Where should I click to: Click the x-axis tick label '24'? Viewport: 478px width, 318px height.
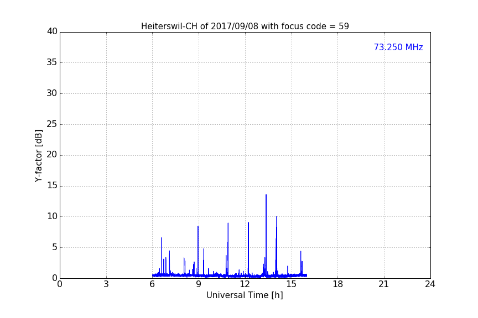coord(430,284)
